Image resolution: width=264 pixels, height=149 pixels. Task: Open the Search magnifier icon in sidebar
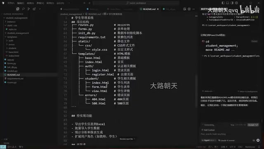pos(23,9)
